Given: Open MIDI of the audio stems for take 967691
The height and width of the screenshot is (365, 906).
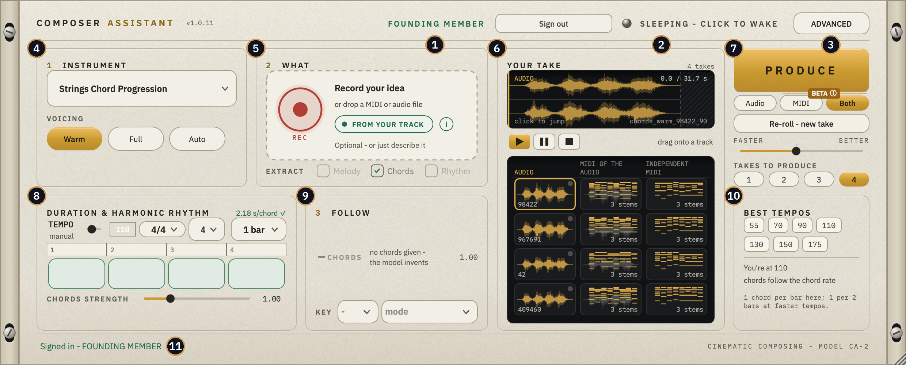Looking at the screenshot, I should tap(610, 229).
